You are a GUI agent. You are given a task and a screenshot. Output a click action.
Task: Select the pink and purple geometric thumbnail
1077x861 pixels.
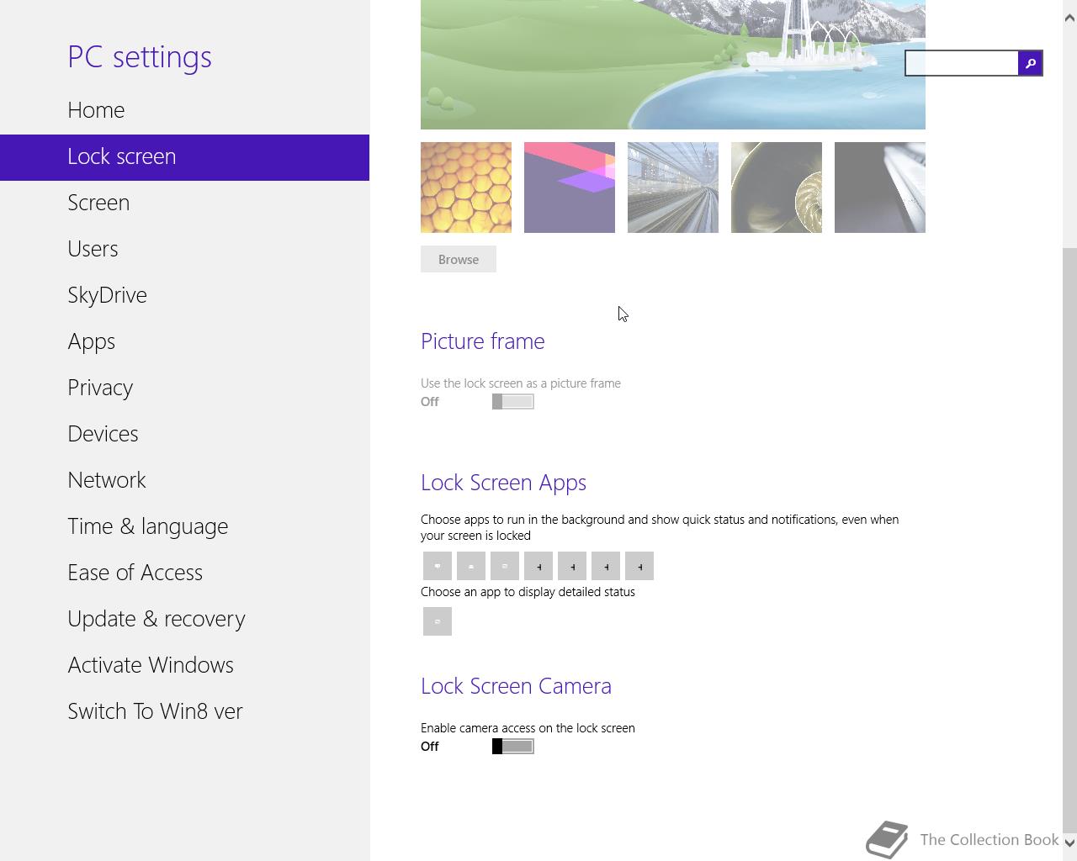pos(570,188)
